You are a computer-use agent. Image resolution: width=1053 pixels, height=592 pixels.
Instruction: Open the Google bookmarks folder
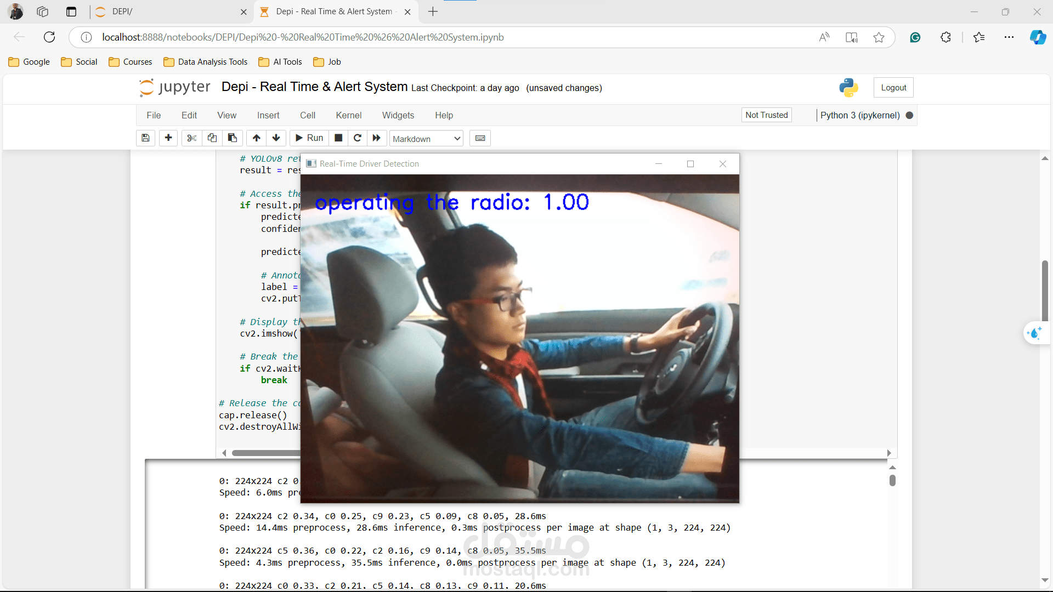tap(30, 62)
